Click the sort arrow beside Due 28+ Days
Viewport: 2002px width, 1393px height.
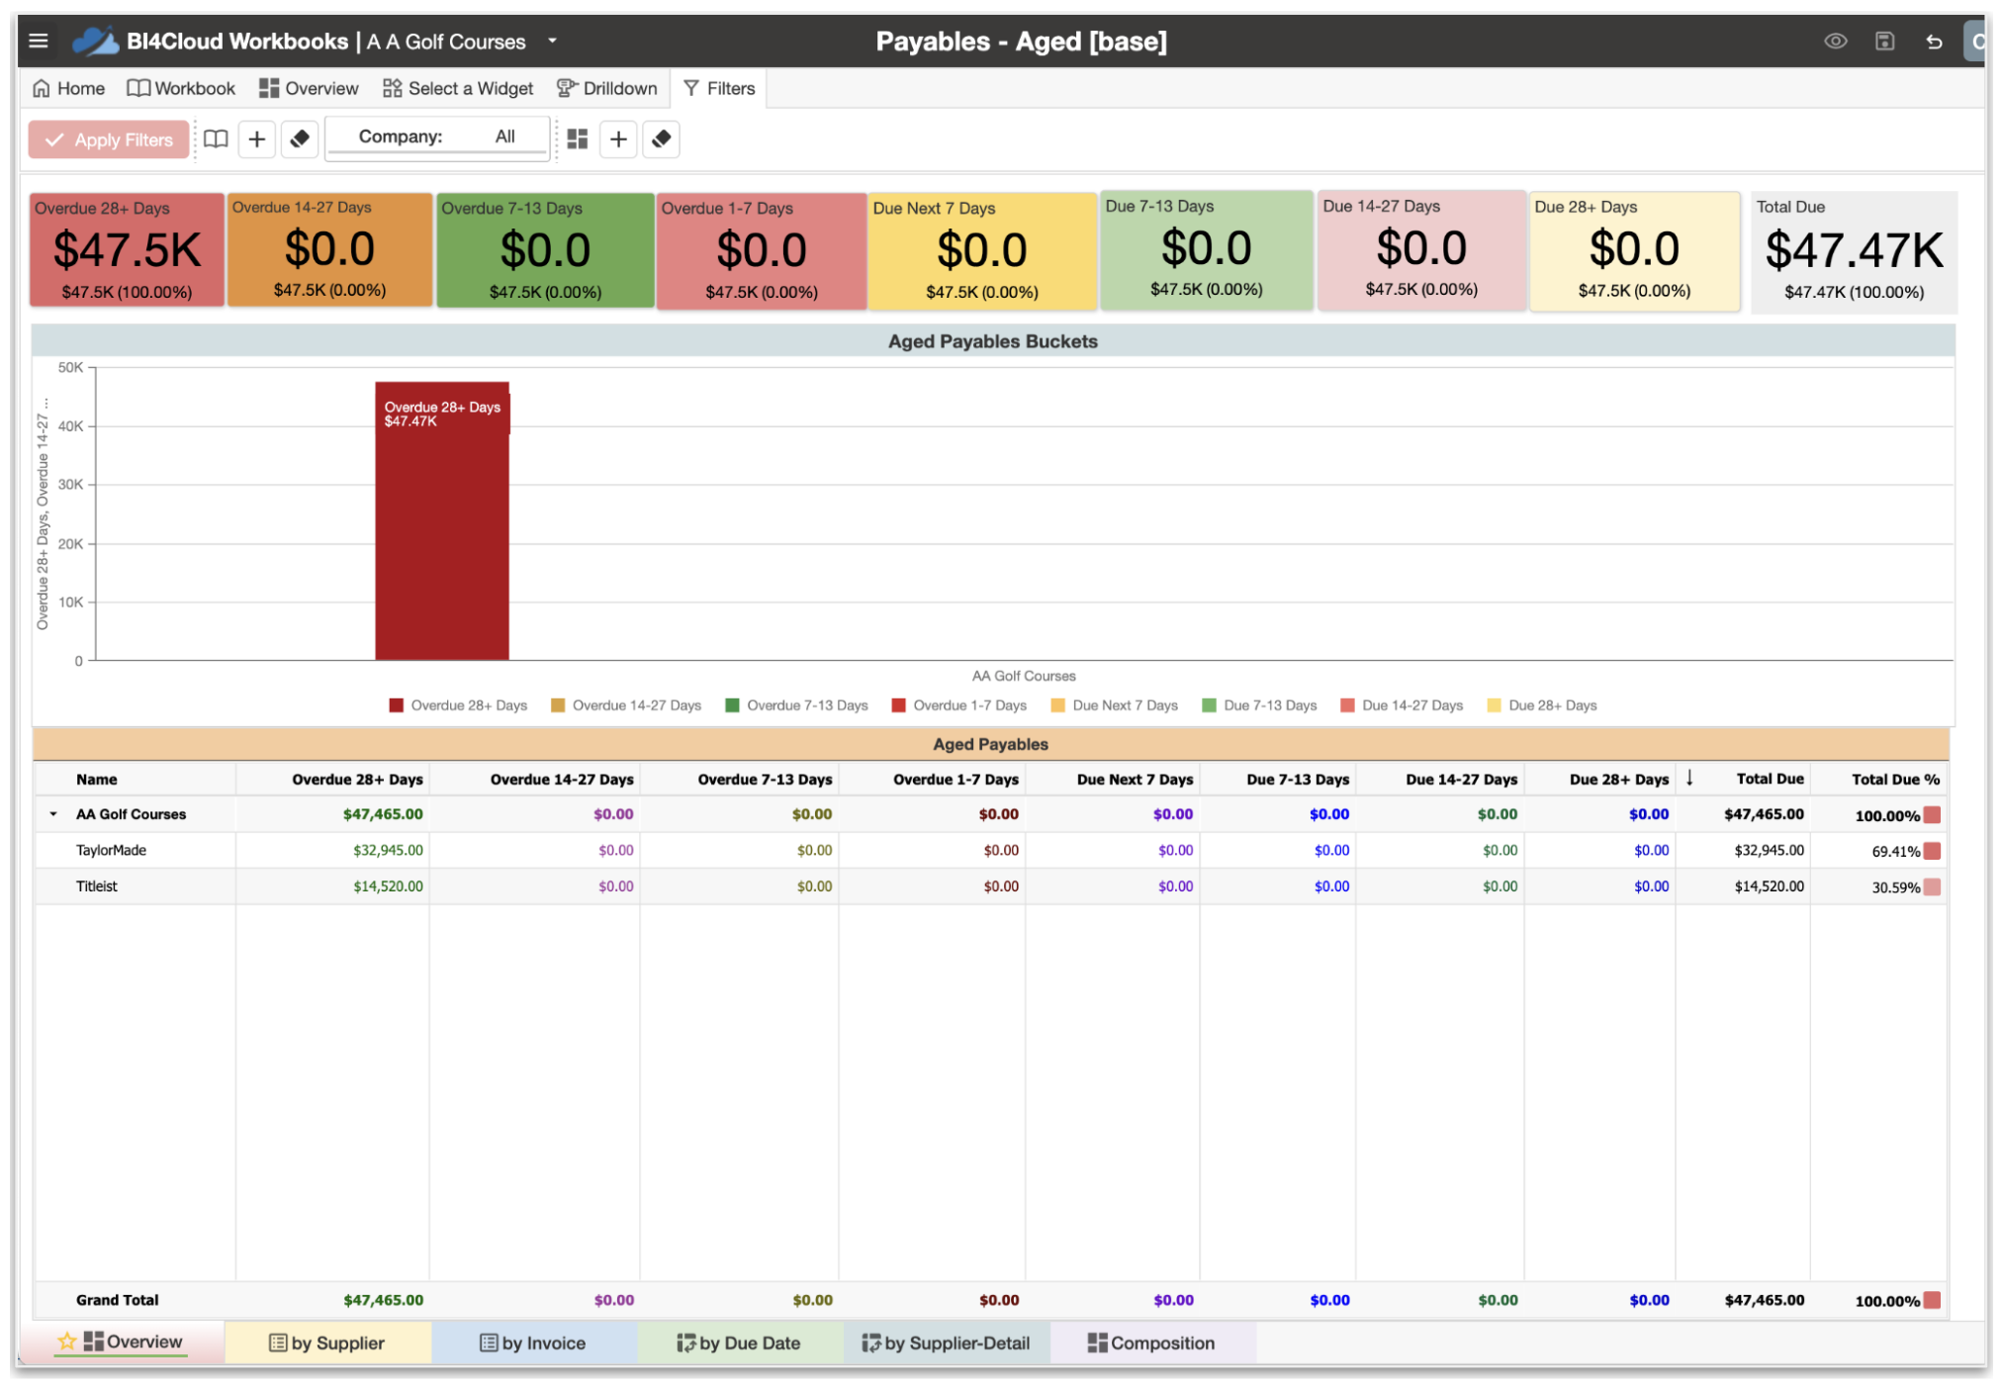1689,779
